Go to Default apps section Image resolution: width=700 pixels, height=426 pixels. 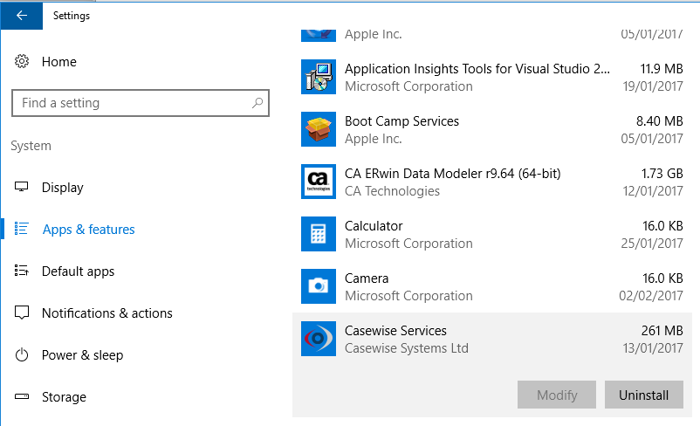(78, 271)
